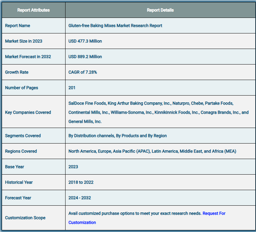Click the 'North America, Europe, Asia Pacific' cell

click(x=152, y=151)
